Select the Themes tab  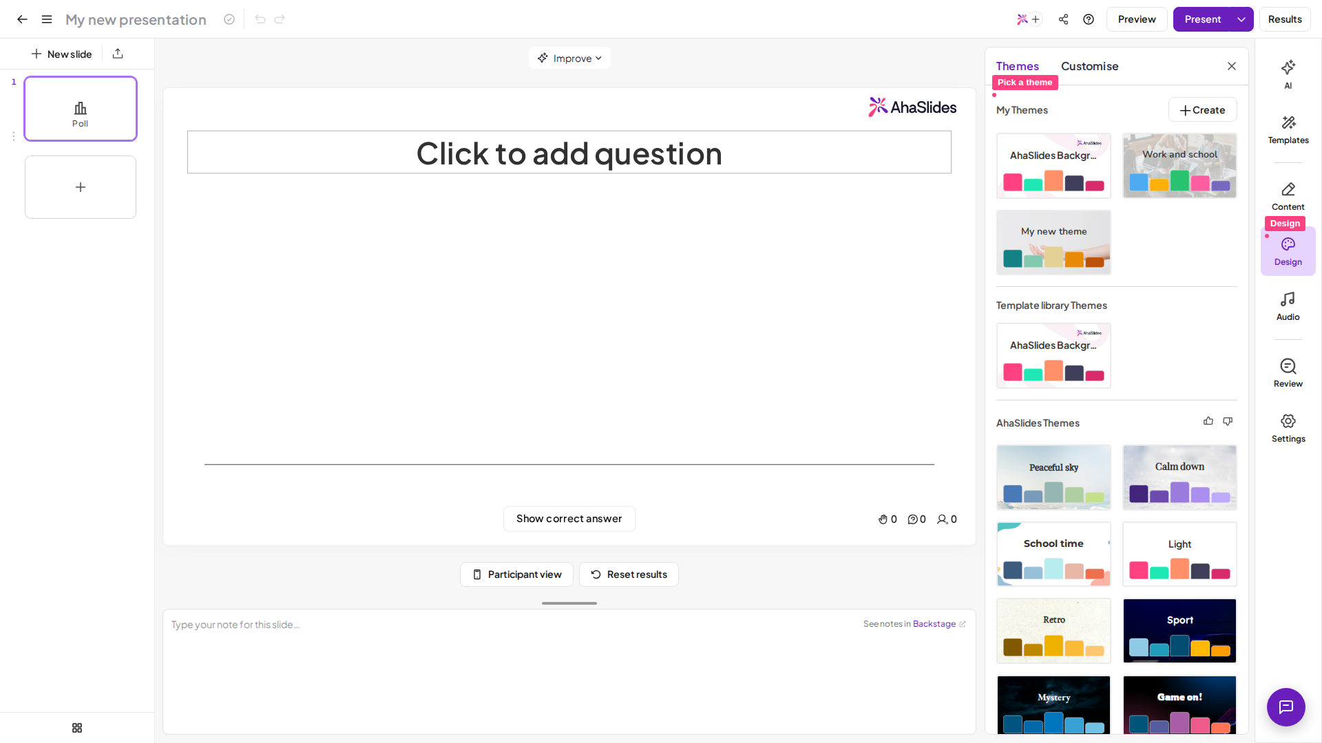pyautogui.click(x=1017, y=66)
